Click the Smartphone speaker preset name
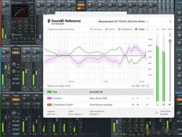 click(x=101, y=105)
